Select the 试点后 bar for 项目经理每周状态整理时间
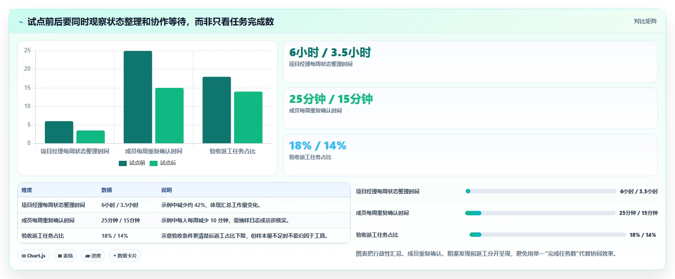 coord(91,137)
